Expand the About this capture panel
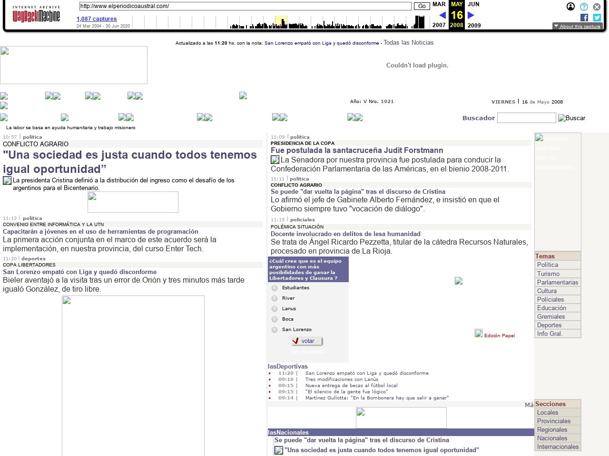The height and width of the screenshot is (456, 609). click(x=577, y=26)
